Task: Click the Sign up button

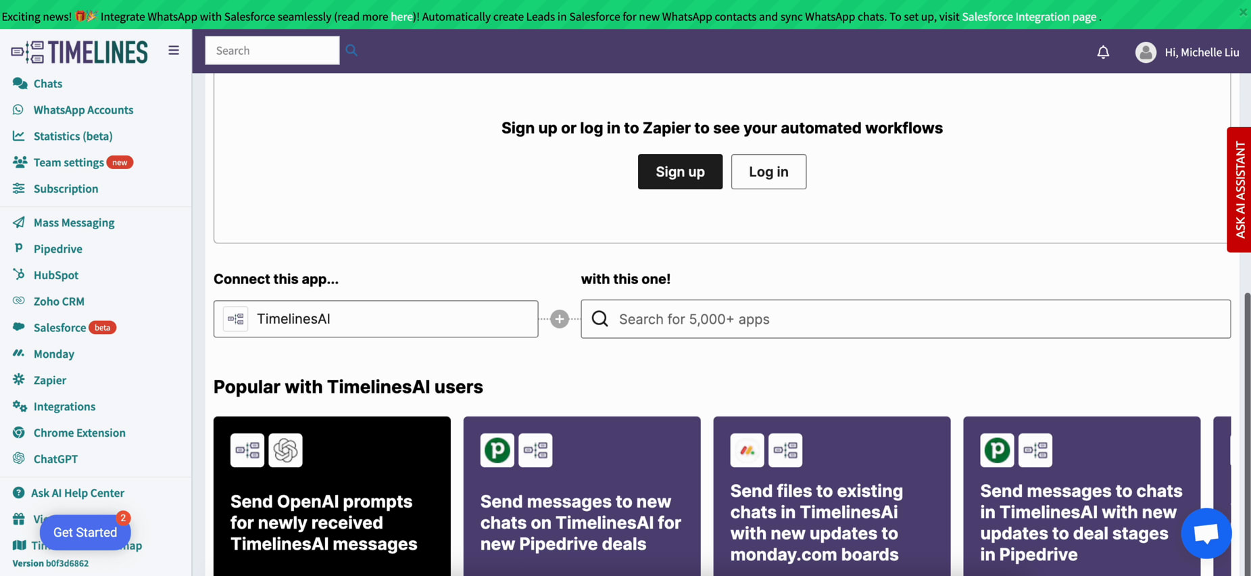Action: [680, 172]
